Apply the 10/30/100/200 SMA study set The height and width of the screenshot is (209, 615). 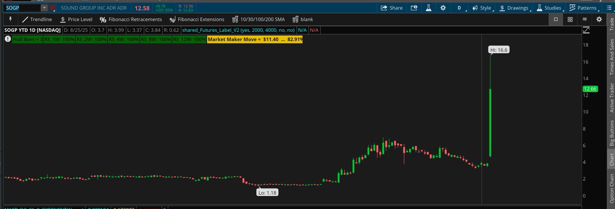click(x=259, y=19)
